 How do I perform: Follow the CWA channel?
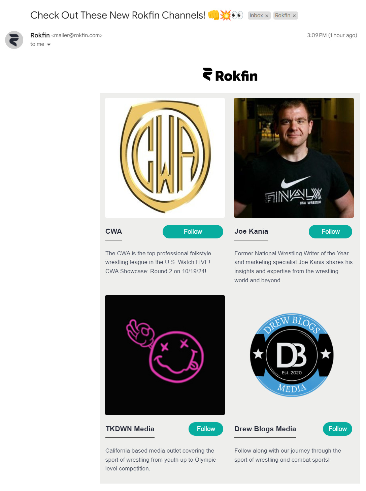(x=193, y=232)
